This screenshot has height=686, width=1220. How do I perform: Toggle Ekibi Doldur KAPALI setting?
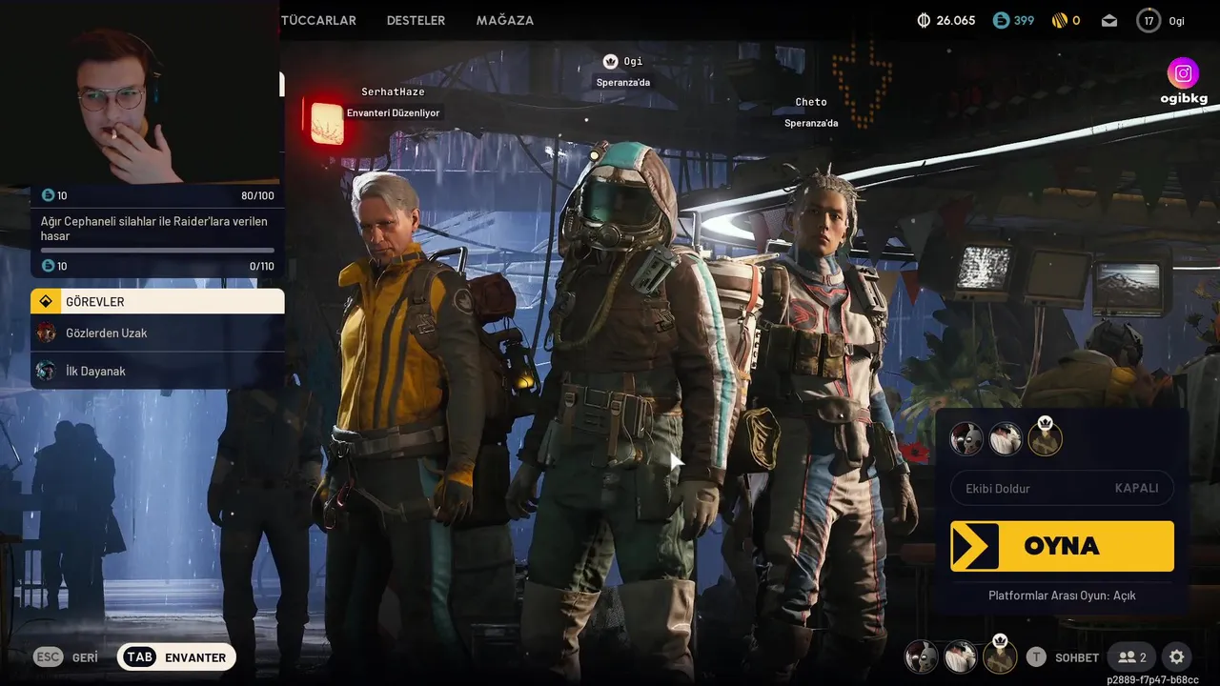(1062, 488)
